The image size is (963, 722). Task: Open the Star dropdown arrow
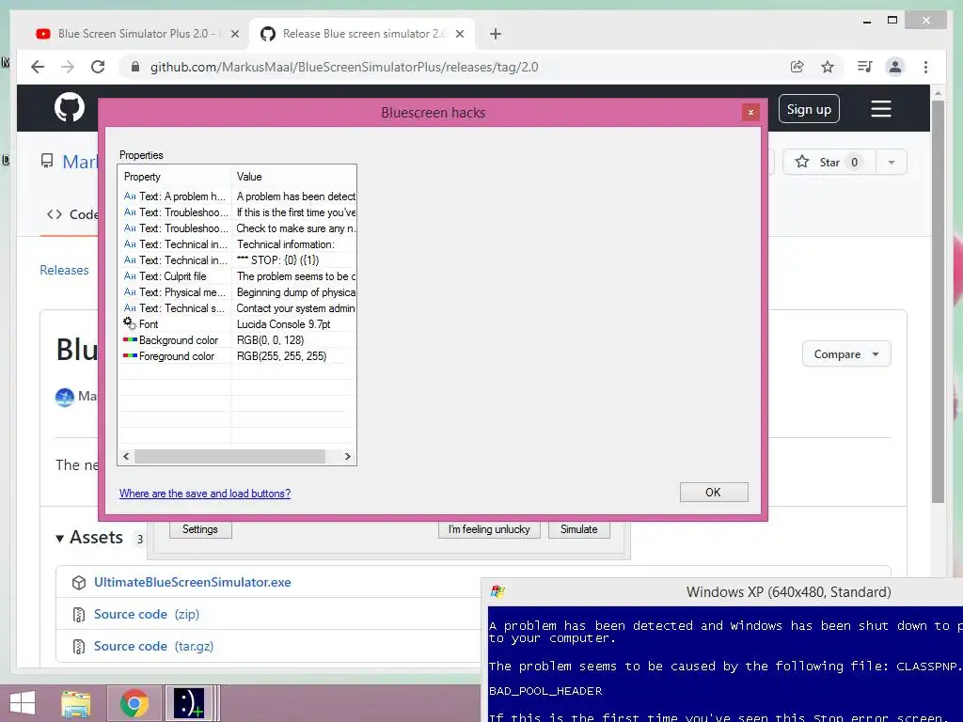pos(892,162)
